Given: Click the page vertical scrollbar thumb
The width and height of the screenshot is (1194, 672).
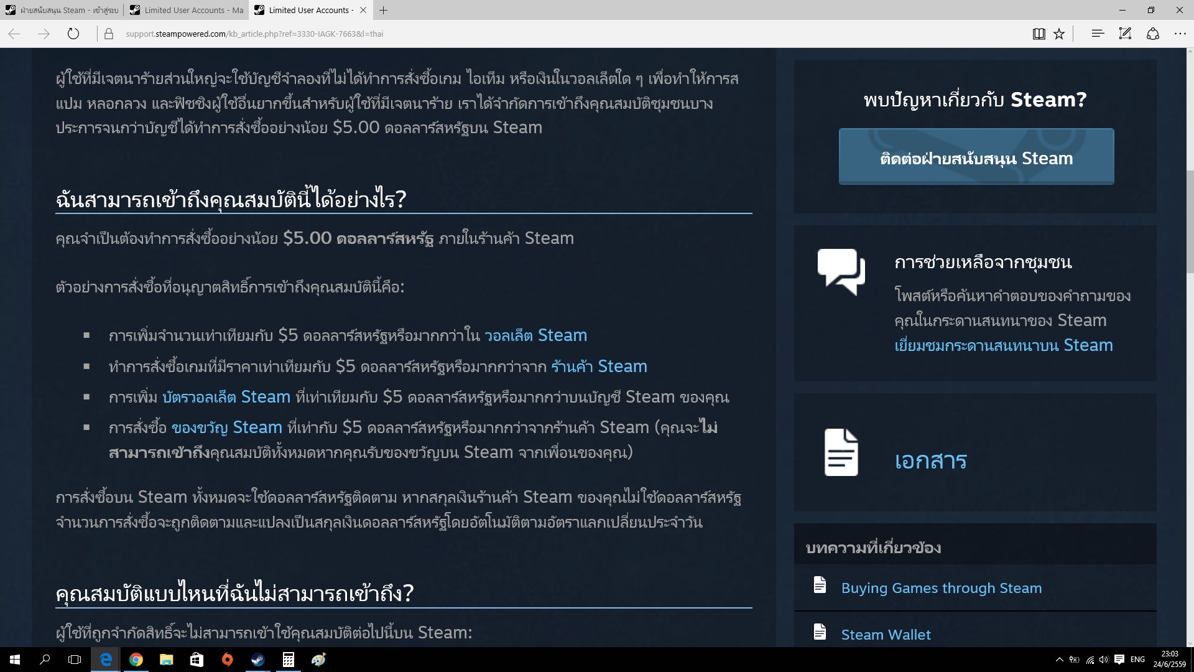Looking at the screenshot, I should 1190,221.
